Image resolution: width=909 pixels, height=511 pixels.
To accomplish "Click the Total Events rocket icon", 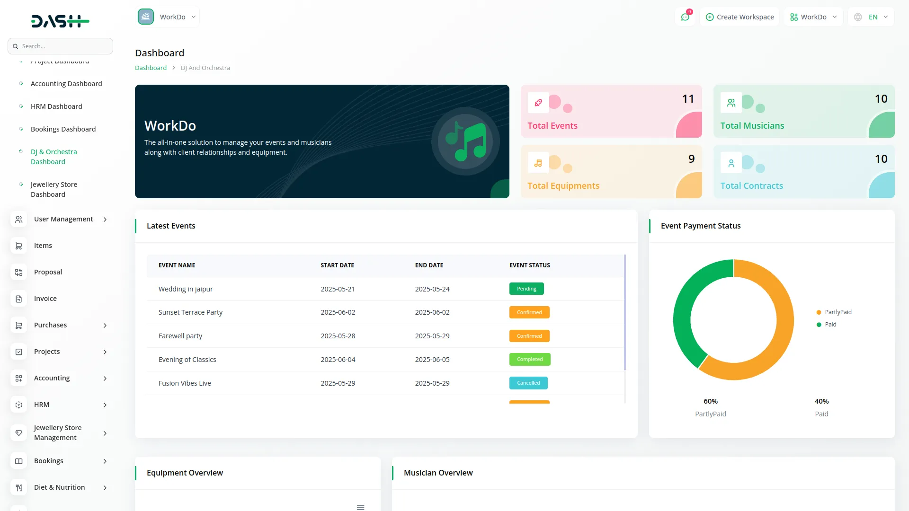I will click(538, 103).
